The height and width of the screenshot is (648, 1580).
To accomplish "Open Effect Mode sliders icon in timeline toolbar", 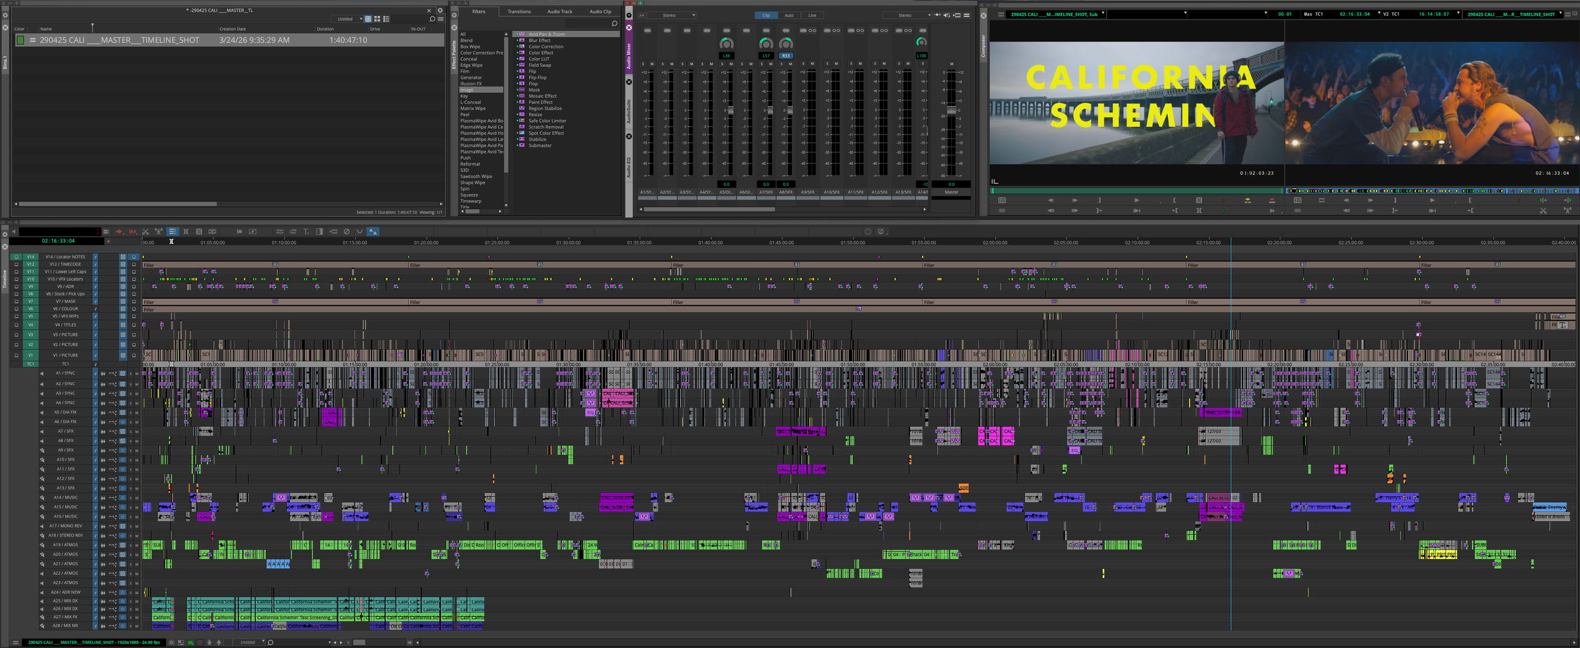I will click(x=279, y=232).
